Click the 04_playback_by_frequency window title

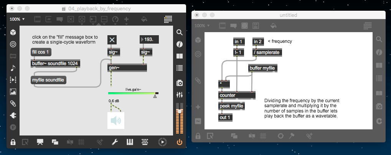[x=99, y=9]
